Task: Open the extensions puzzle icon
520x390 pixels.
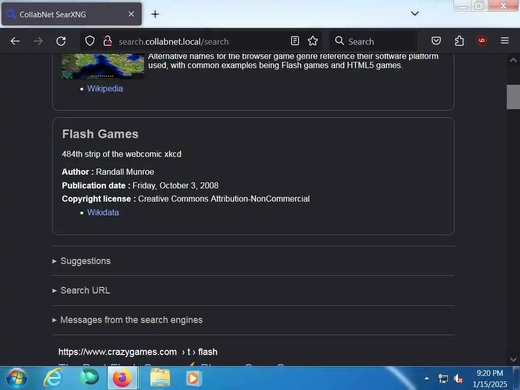Action: (459, 41)
